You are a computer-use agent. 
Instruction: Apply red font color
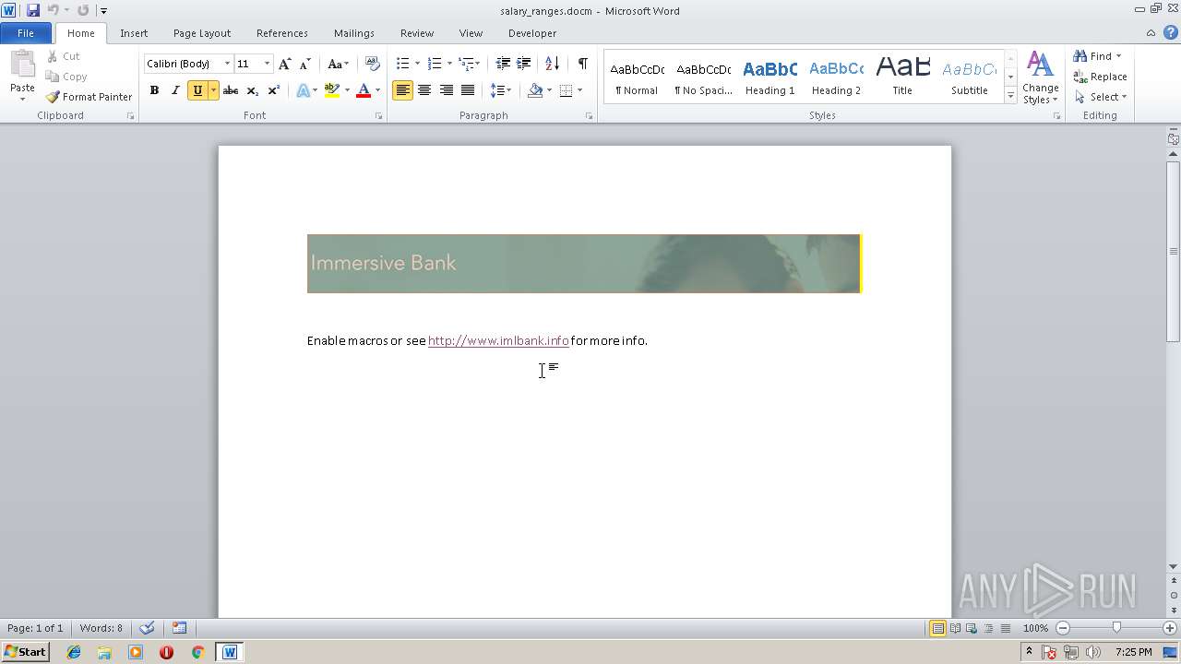click(x=364, y=90)
